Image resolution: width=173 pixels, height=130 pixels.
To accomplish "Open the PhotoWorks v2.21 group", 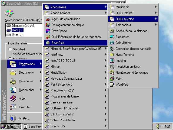I will (75, 90).
